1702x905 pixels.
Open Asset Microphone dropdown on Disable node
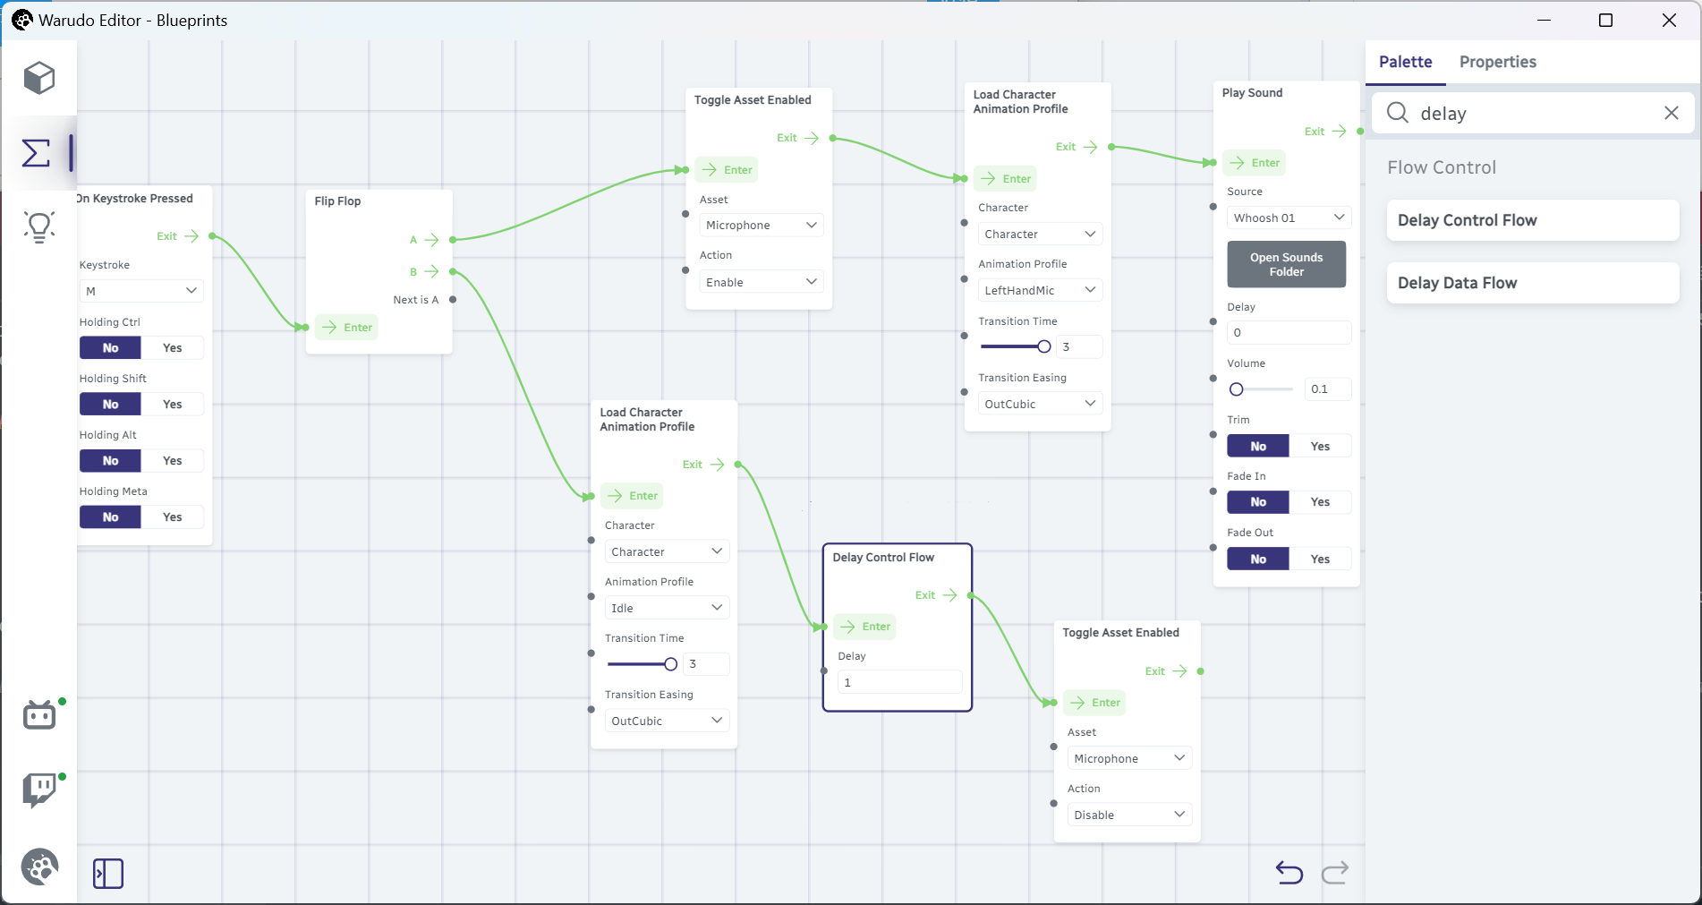click(1129, 758)
